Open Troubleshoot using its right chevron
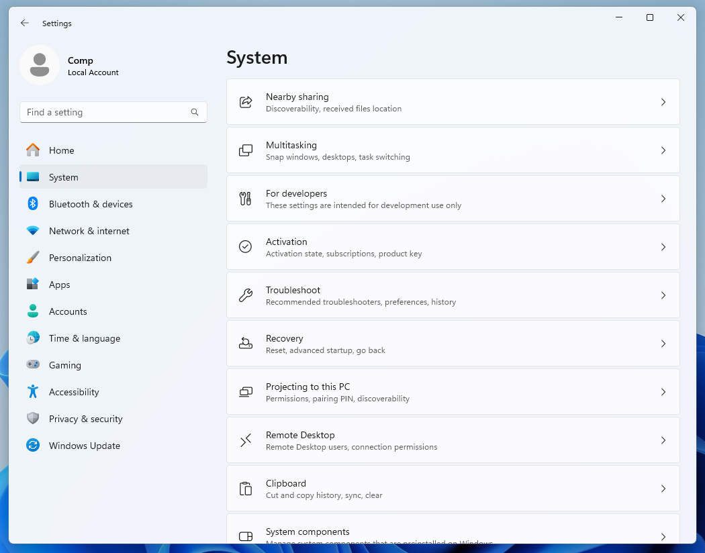The width and height of the screenshot is (705, 553). pos(663,295)
